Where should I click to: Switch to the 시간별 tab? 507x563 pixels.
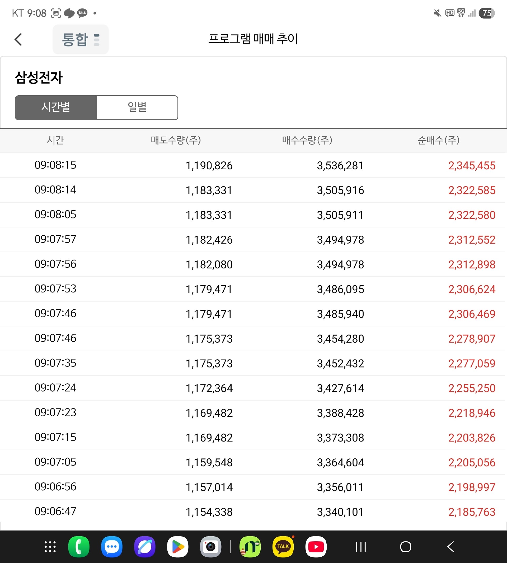56,108
